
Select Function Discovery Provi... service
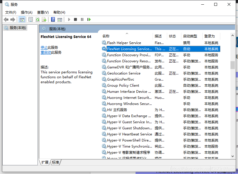(x=161, y=55)
